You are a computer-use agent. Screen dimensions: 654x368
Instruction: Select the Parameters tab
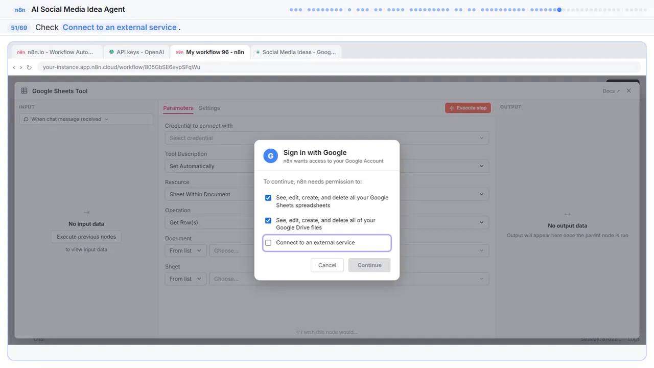pyautogui.click(x=178, y=108)
